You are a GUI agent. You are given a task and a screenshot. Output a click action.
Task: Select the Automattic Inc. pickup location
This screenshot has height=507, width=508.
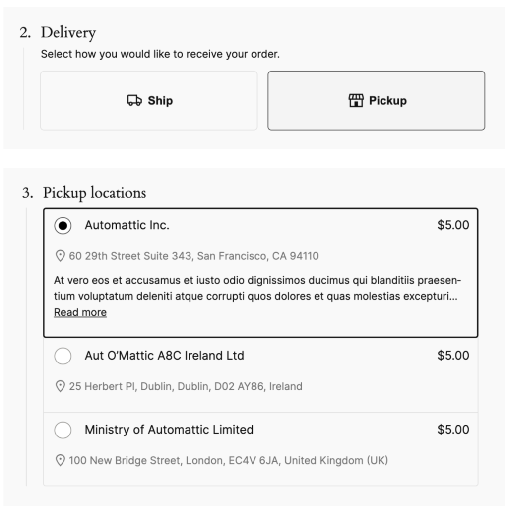click(63, 224)
